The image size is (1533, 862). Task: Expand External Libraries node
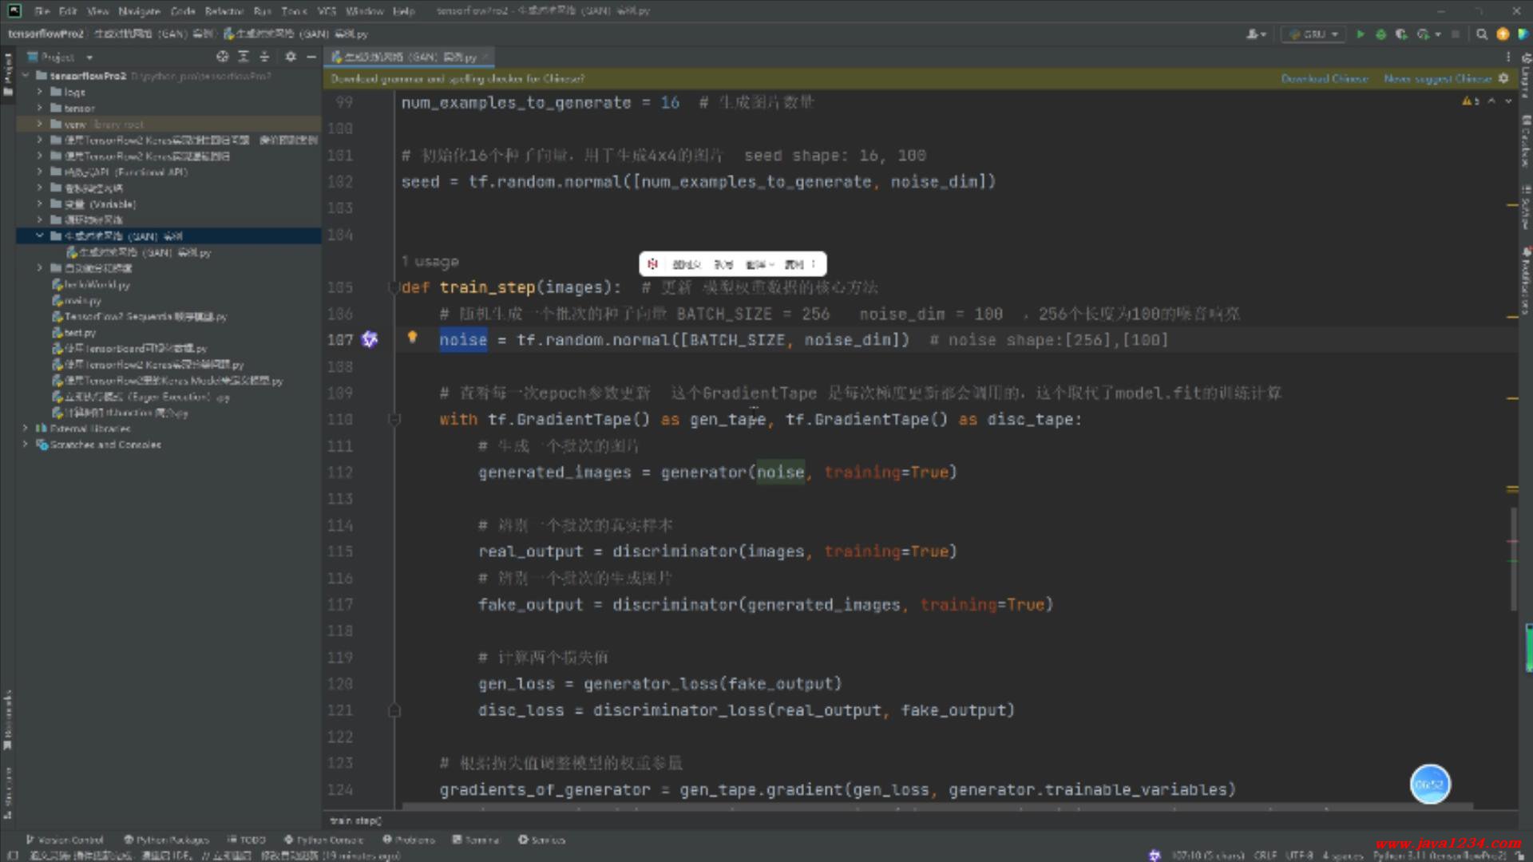[26, 429]
